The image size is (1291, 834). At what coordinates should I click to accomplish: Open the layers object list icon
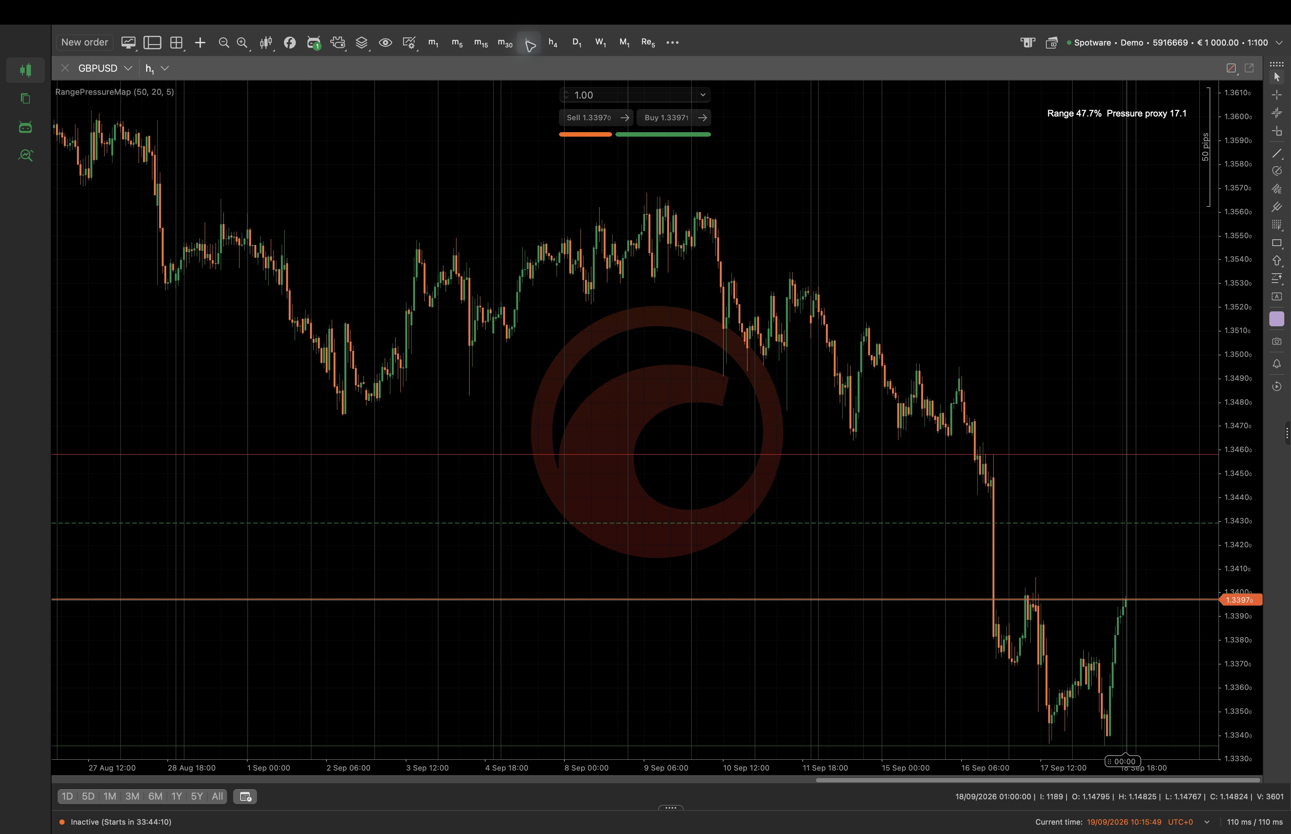[361, 42]
